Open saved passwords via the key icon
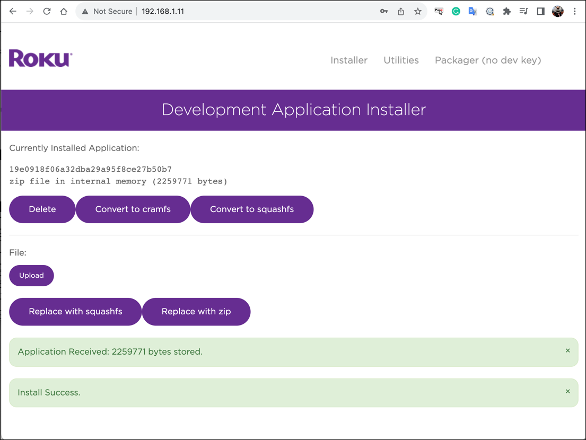The height and width of the screenshot is (440, 586). [x=384, y=11]
